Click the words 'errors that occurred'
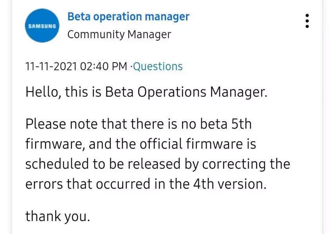Image resolution: width=333 pixels, height=234 pixels. pos(82,183)
